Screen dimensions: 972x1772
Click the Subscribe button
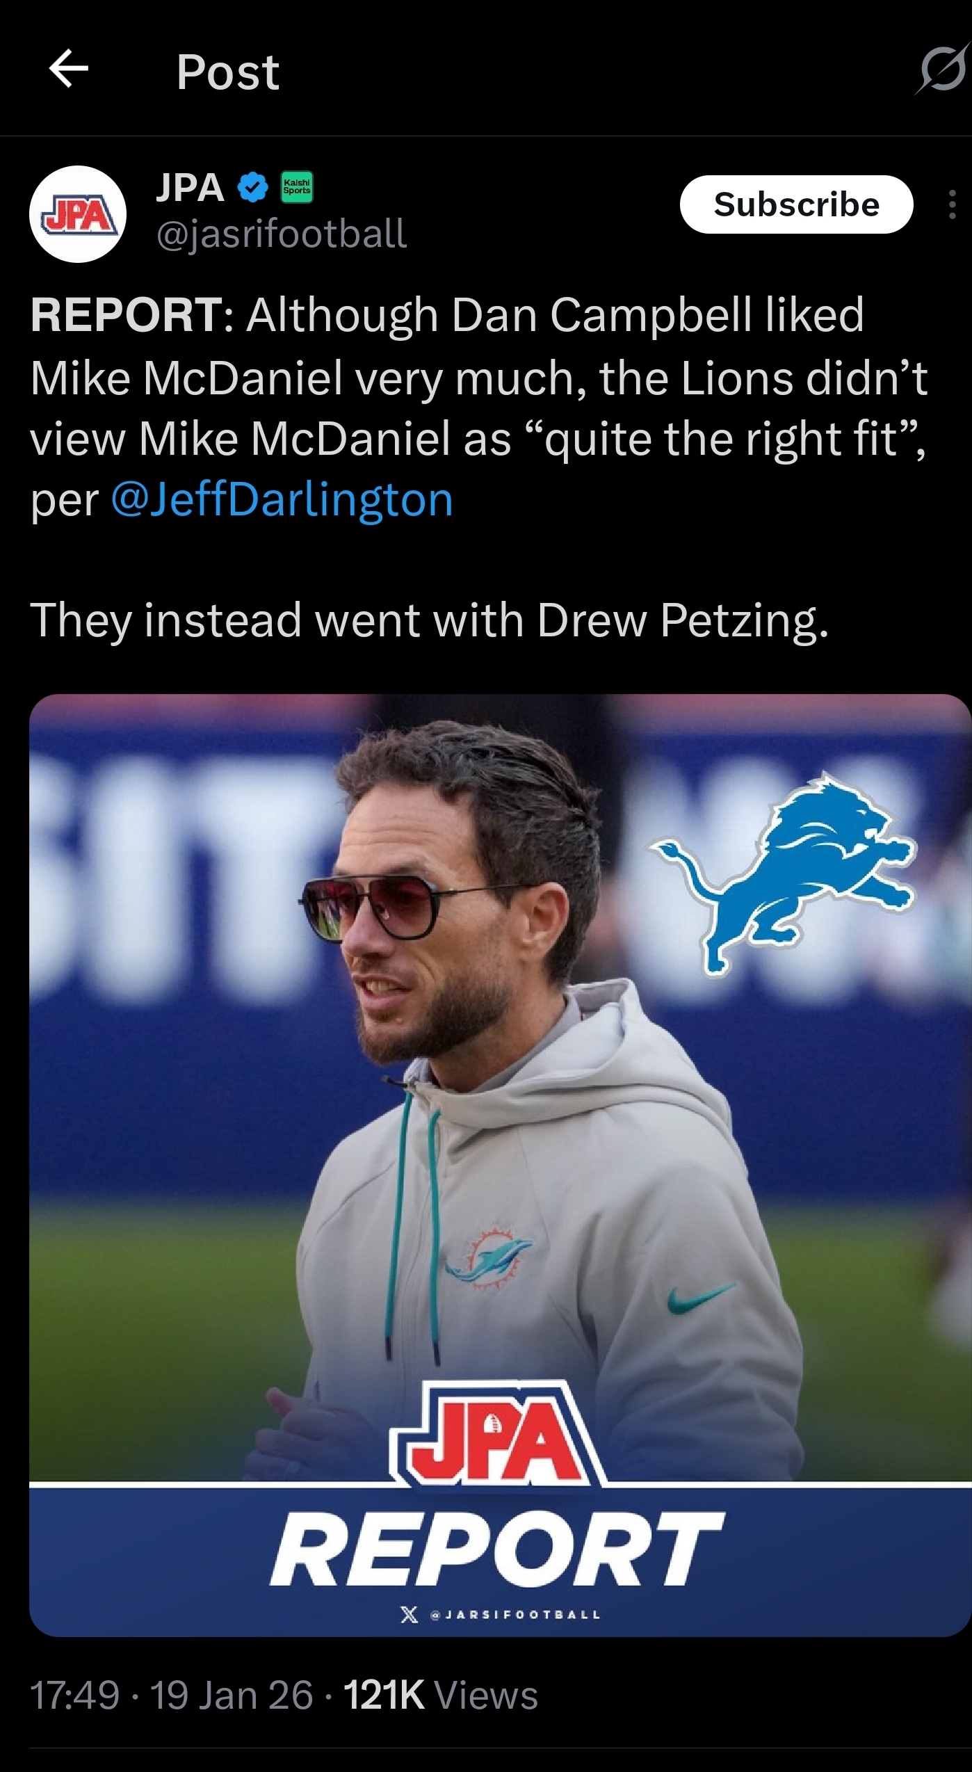coord(796,204)
